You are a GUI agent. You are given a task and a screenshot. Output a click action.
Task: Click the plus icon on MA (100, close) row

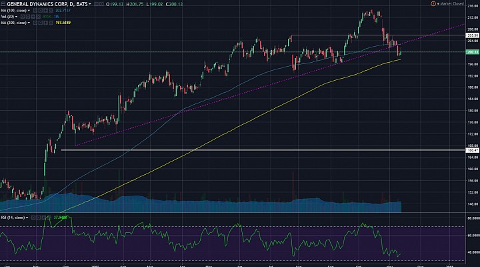click(x=45, y=11)
